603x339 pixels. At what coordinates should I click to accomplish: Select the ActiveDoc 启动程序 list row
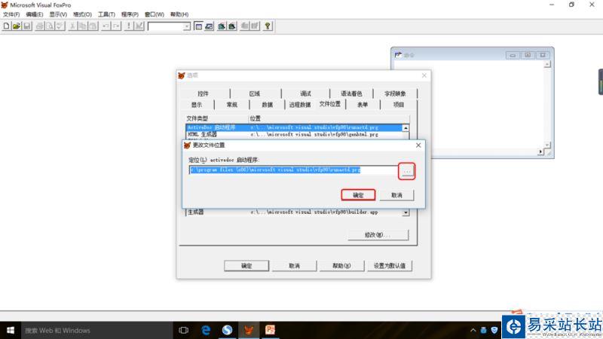[x=294, y=127]
